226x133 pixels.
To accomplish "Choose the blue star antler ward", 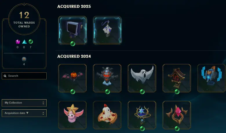I will [142, 115].
